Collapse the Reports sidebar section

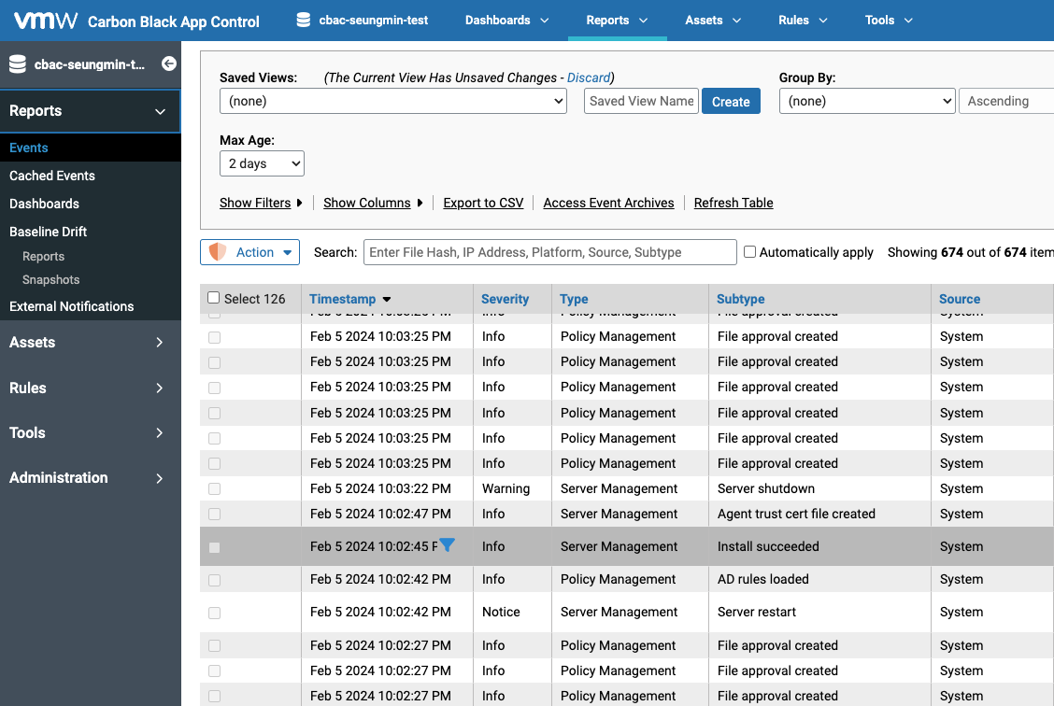90,111
